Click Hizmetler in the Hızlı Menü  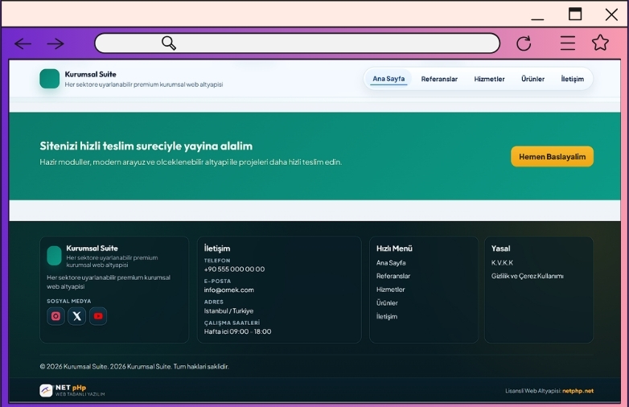pos(390,290)
